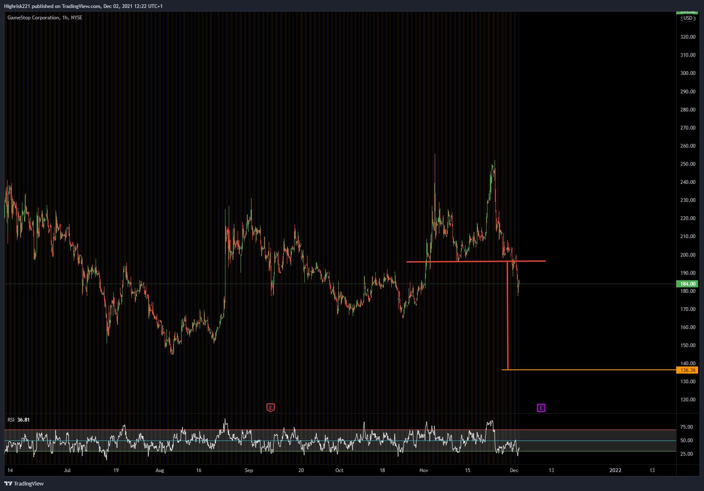Image resolution: width=704 pixels, height=491 pixels.
Task: Click the 25.00 RSI axis label
Action: click(687, 454)
